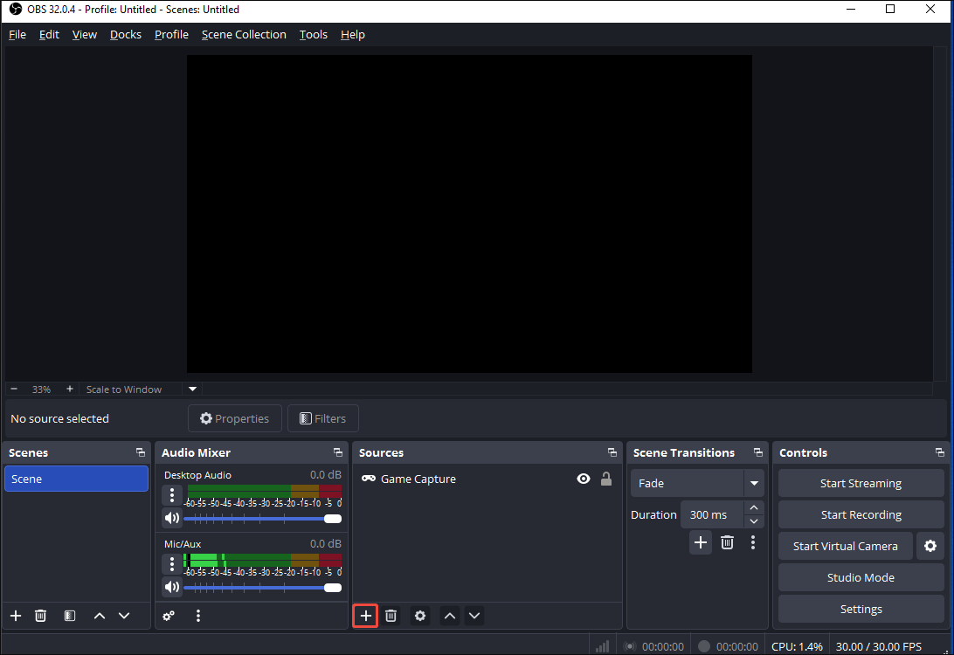The image size is (954, 655).
Task: Increase transition duration with up arrow
Action: point(753,508)
